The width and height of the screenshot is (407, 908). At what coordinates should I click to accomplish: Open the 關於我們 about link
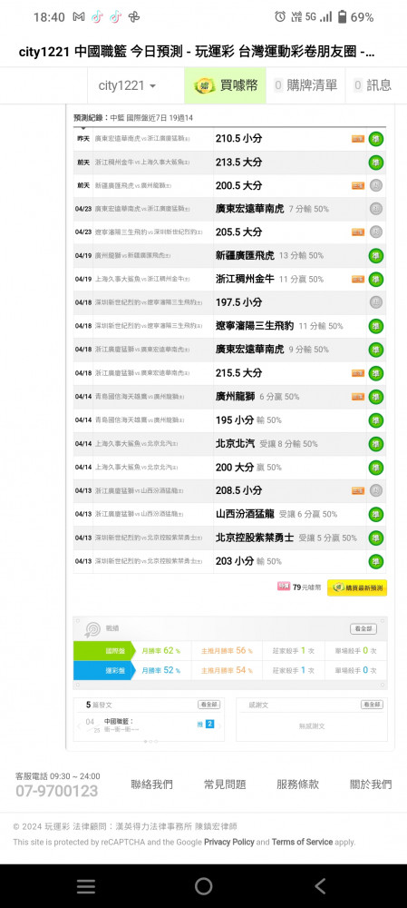[x=371, y=785]
